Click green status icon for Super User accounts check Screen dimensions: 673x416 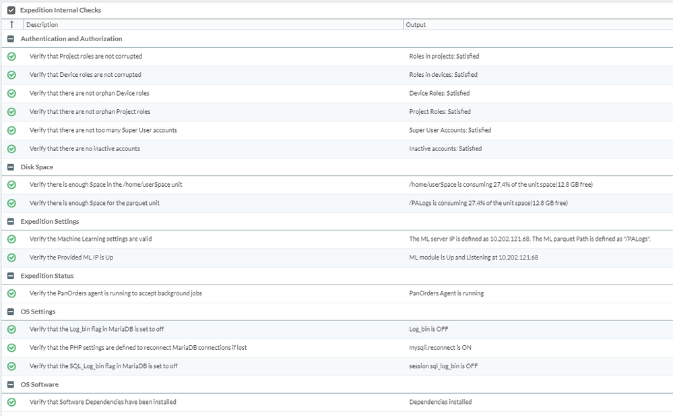(11, 130)
